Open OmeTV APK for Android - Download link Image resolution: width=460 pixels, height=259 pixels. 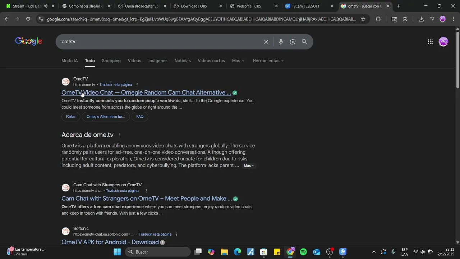[x=110, y=242]
